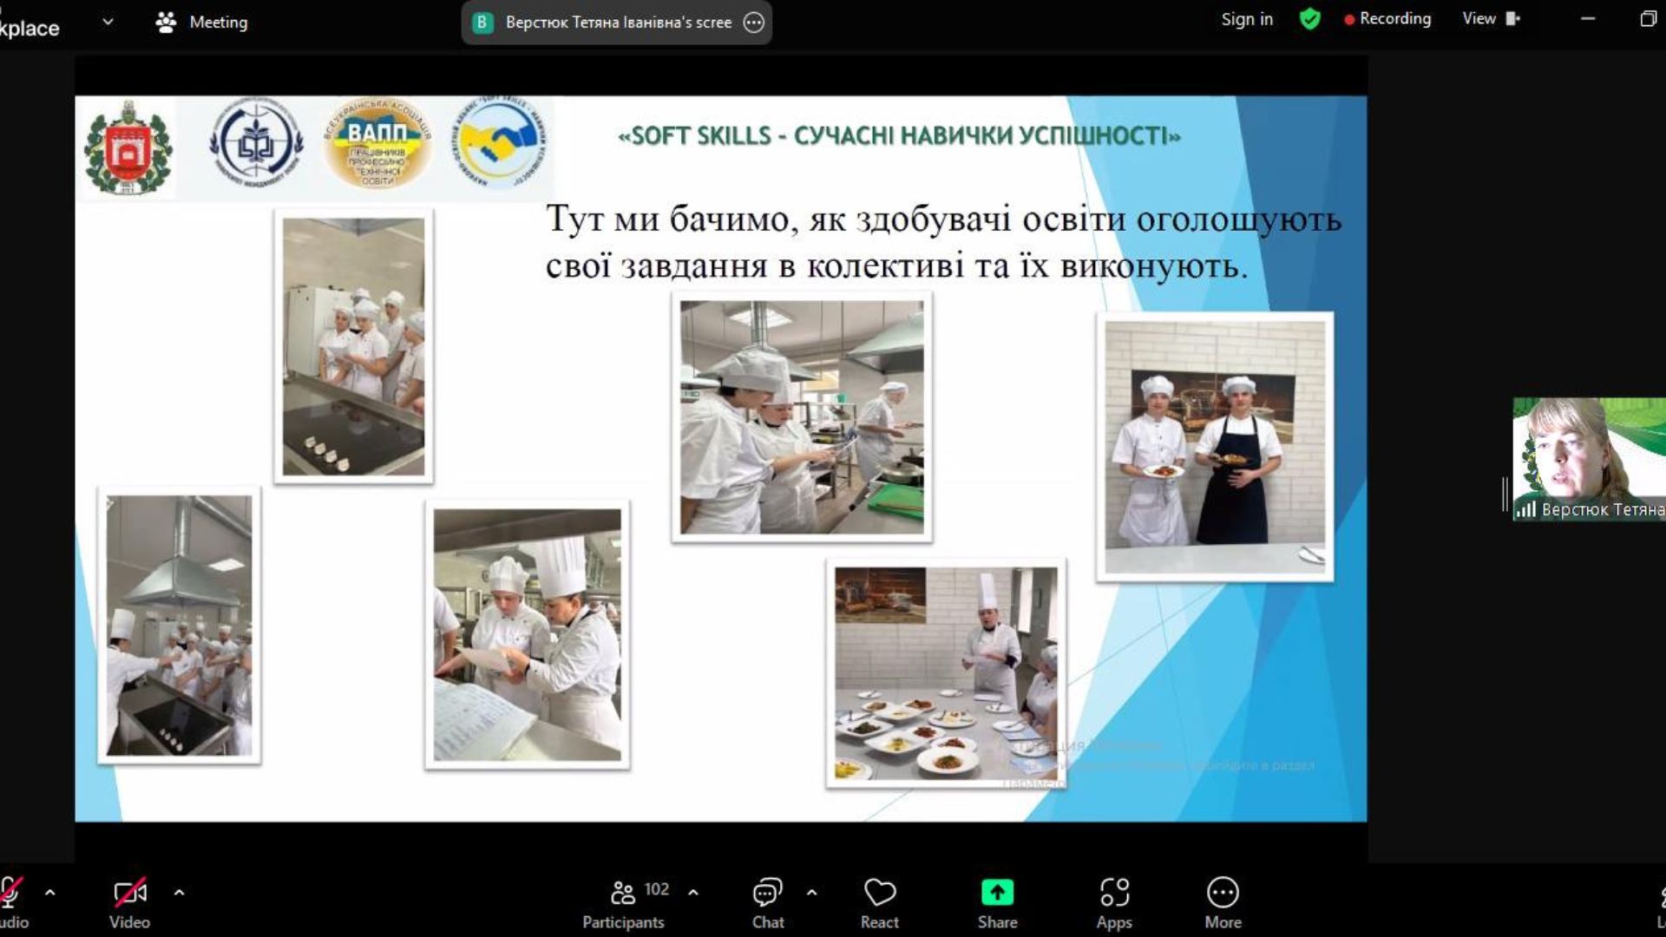Click the React heart icon
The height and width of the screenshot is (937, 1666).
(x=879, y=893)
